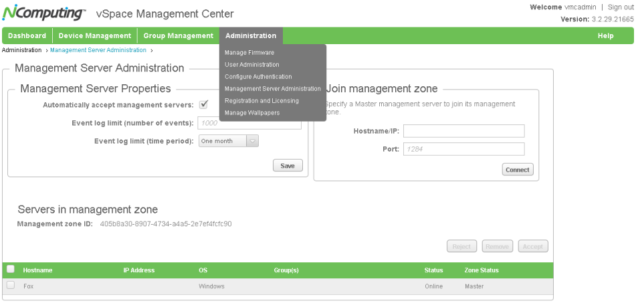Open the Help menu
The height and width of the screenshot is (303, 636).
click(605, 35)
